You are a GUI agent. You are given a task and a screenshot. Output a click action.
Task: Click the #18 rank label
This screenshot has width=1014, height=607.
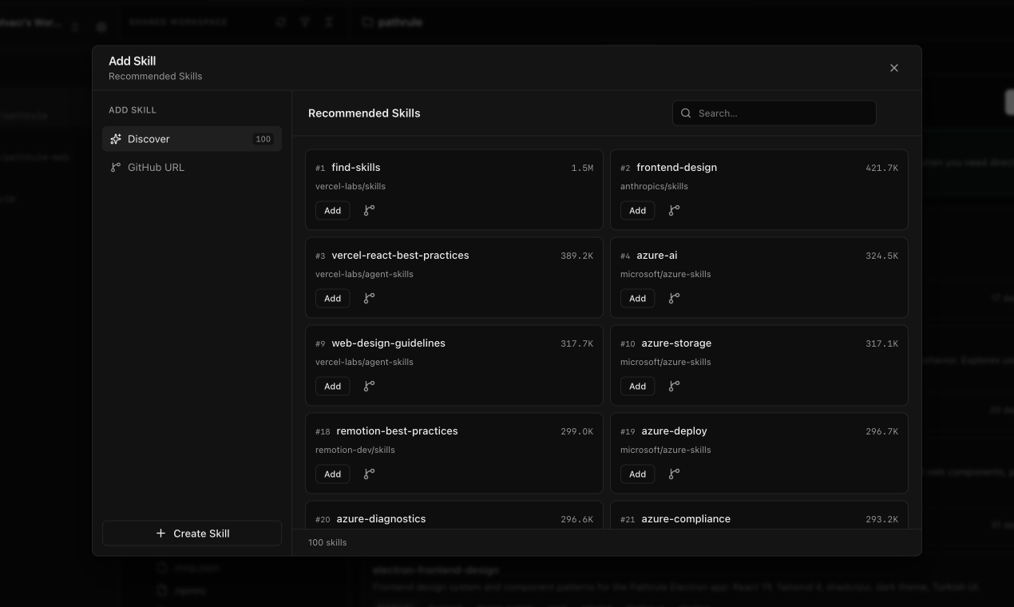coord(323,432)
